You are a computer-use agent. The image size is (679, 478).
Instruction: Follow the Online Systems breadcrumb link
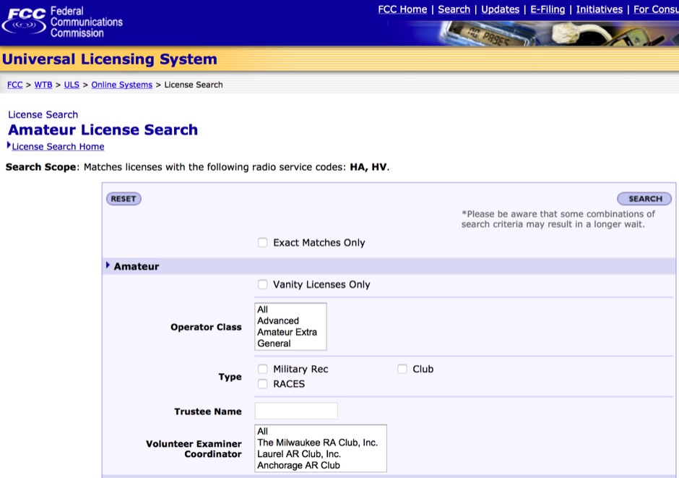(x=121, y=85)
